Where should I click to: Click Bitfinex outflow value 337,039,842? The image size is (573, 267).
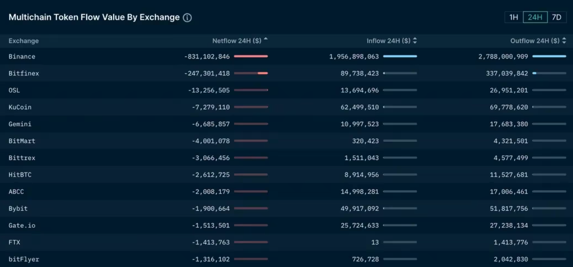(x=507, y=73)
